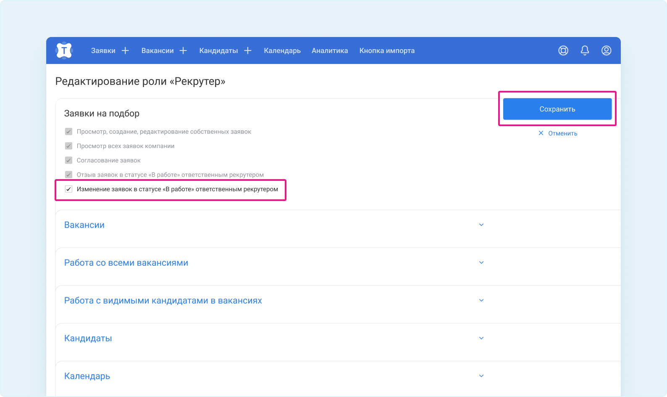Expand the Работа со всеми вакансиями chevron
The width and height of the screenshot is (667, 397).
[x=481, y=263]
